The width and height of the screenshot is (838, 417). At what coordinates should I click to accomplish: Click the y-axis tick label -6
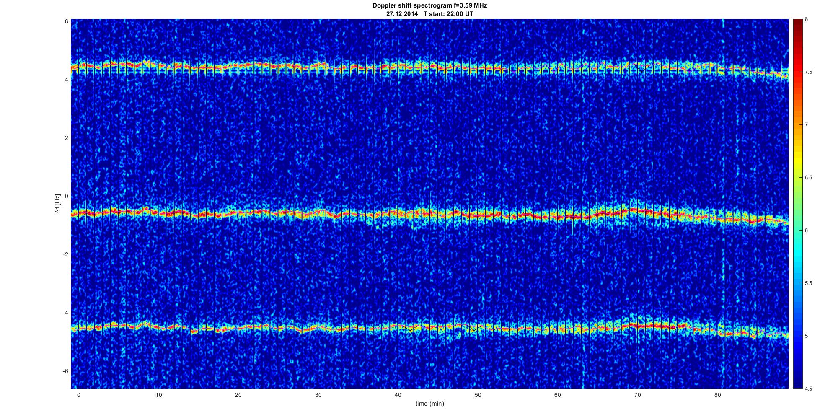point(66,371)
